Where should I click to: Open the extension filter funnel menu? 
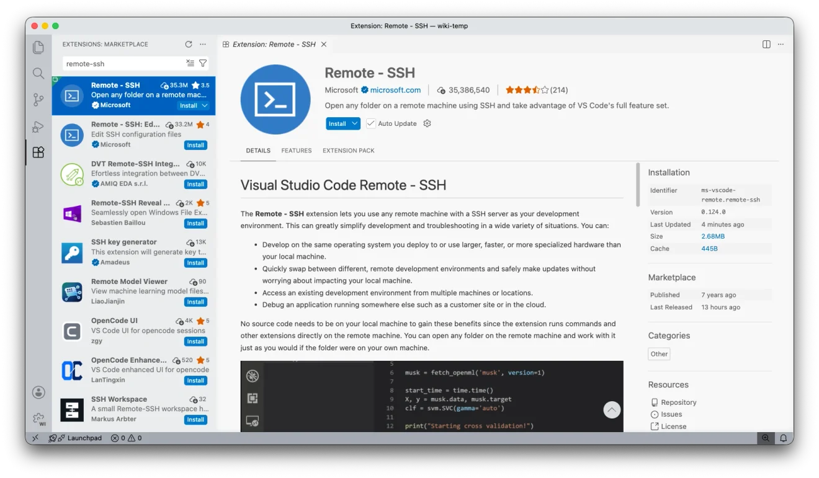(x=203, y=63)
